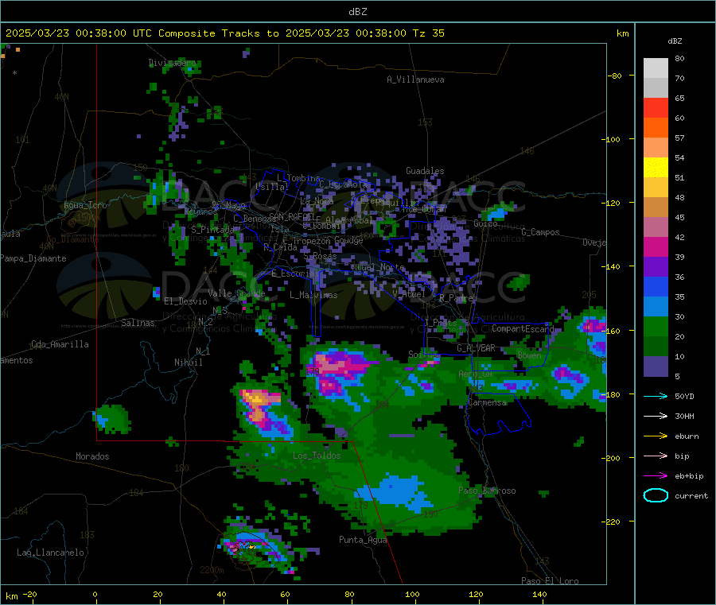Pick the dark green 10–20 dBZ swatch
Viewport: 716px width, 605px height.
(x=656, y=347)
